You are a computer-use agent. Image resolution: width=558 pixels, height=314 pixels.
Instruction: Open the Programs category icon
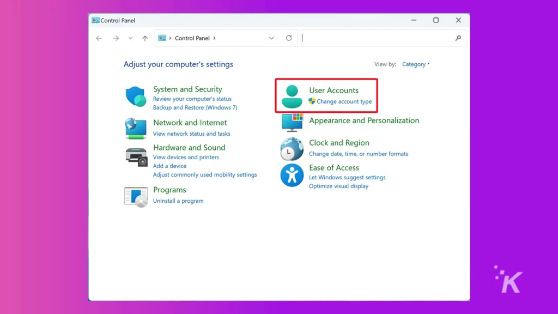(136, 196)
